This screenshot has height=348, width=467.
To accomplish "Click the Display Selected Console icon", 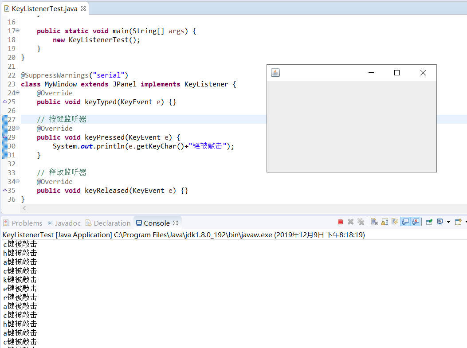I will (440, 222).
